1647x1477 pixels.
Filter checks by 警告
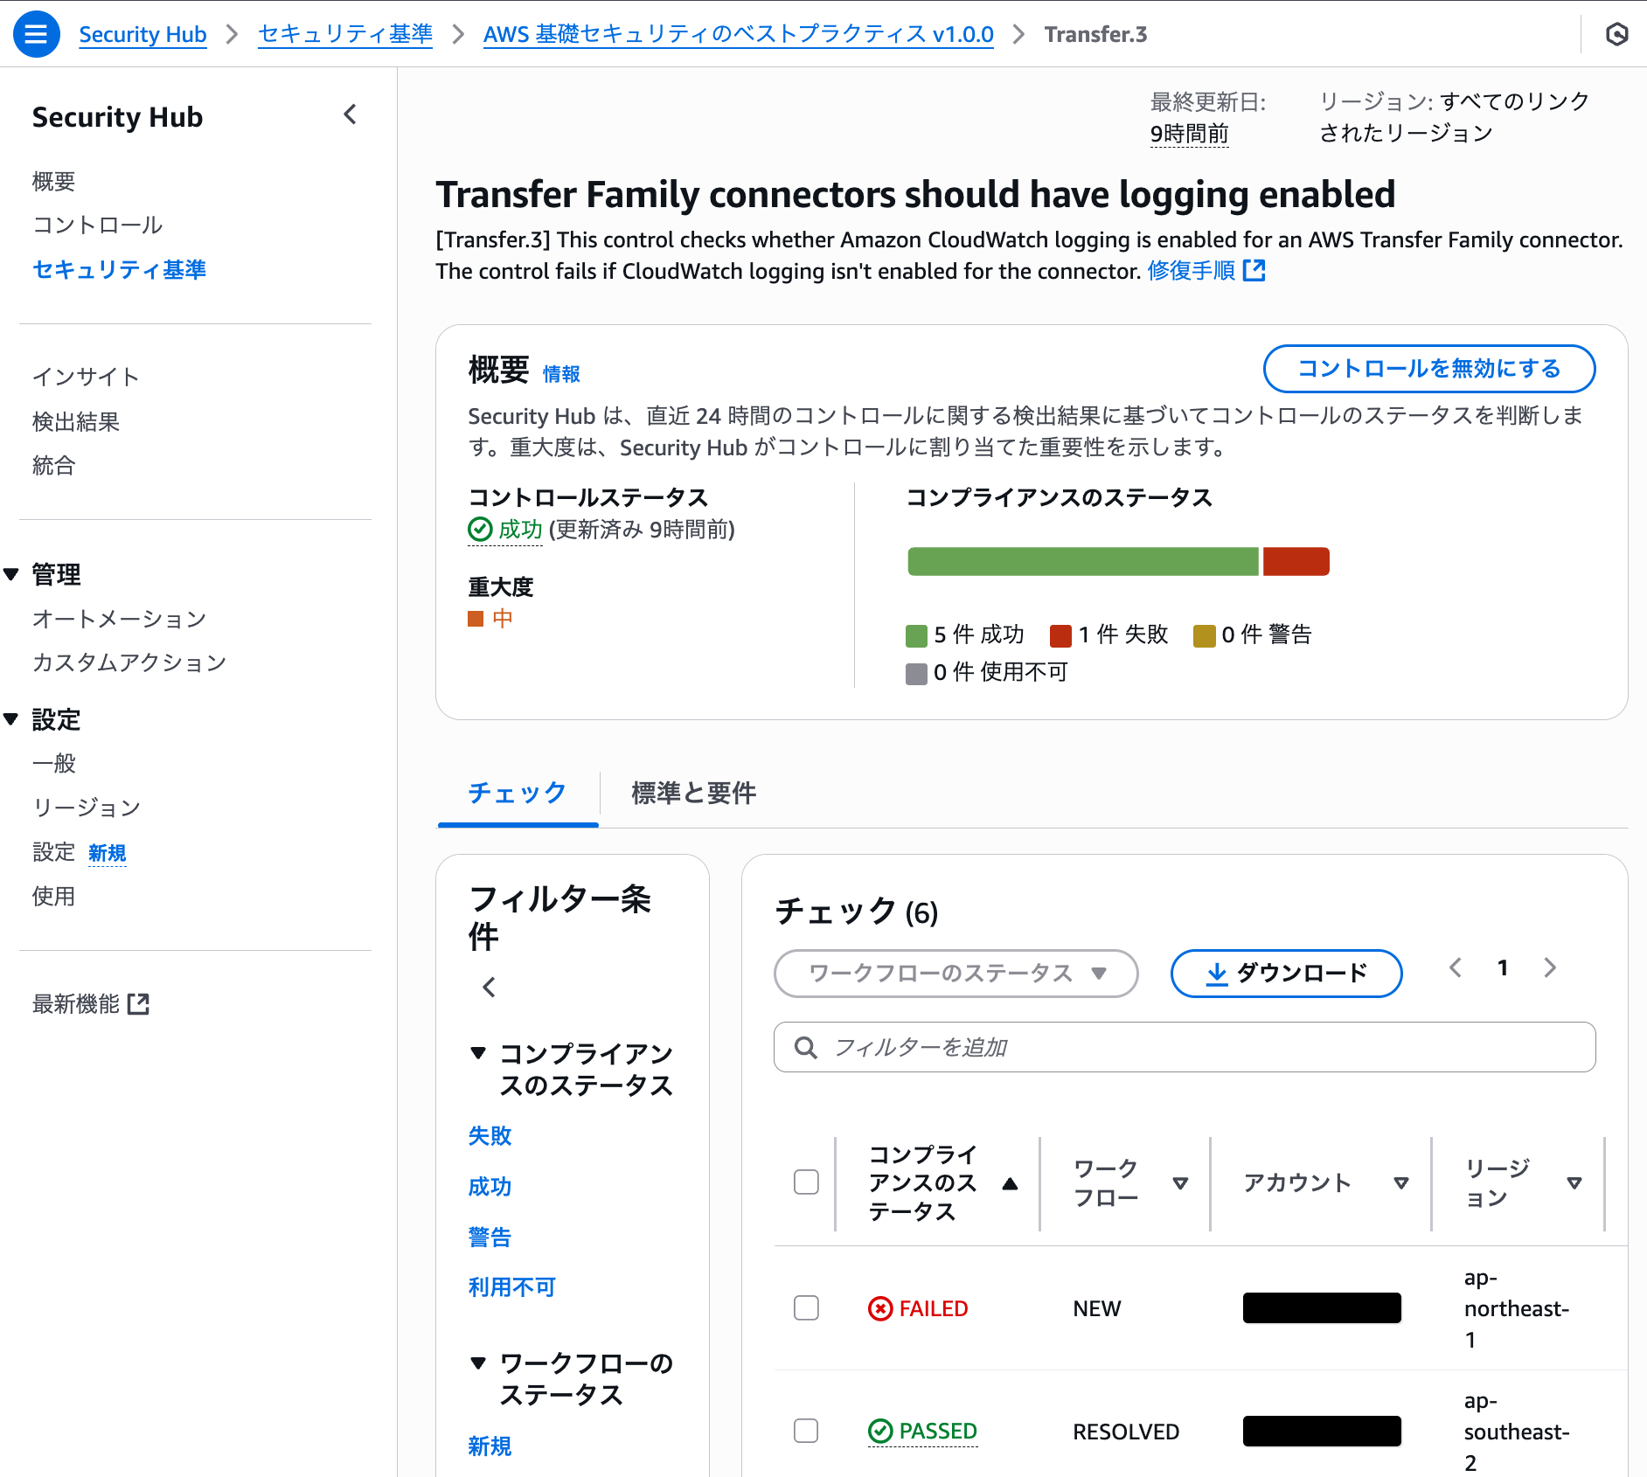click(x=490, y=1237)
